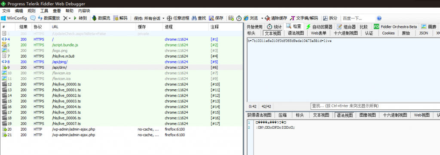Select the /api/ping/ session row
Viewport: 440px width, 155px height.
[121, 61]
